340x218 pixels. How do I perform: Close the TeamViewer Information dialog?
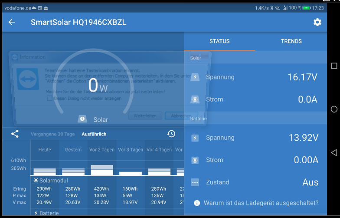click(199, 55)
